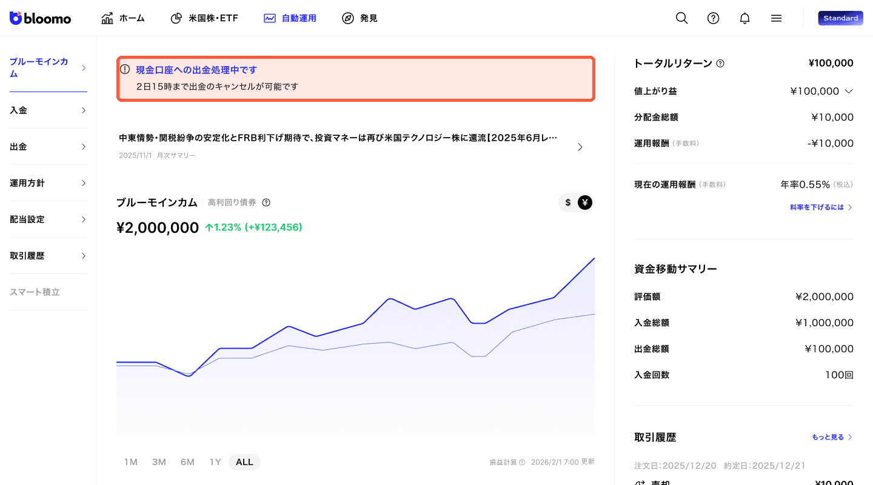
Task: Open the help question-mark icon in header
Action: click(x=714, y=18)
